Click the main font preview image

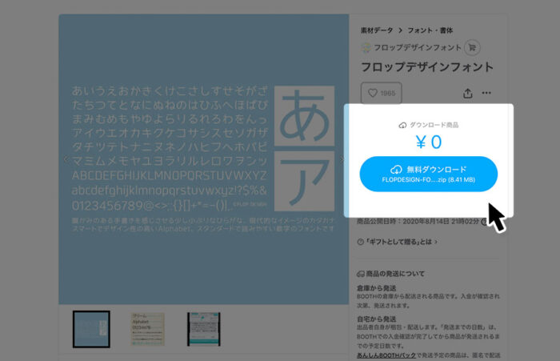tap(203, 159)
